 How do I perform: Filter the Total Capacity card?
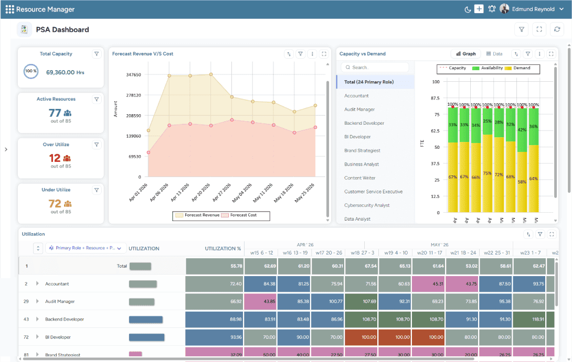(x=97, y=54)
